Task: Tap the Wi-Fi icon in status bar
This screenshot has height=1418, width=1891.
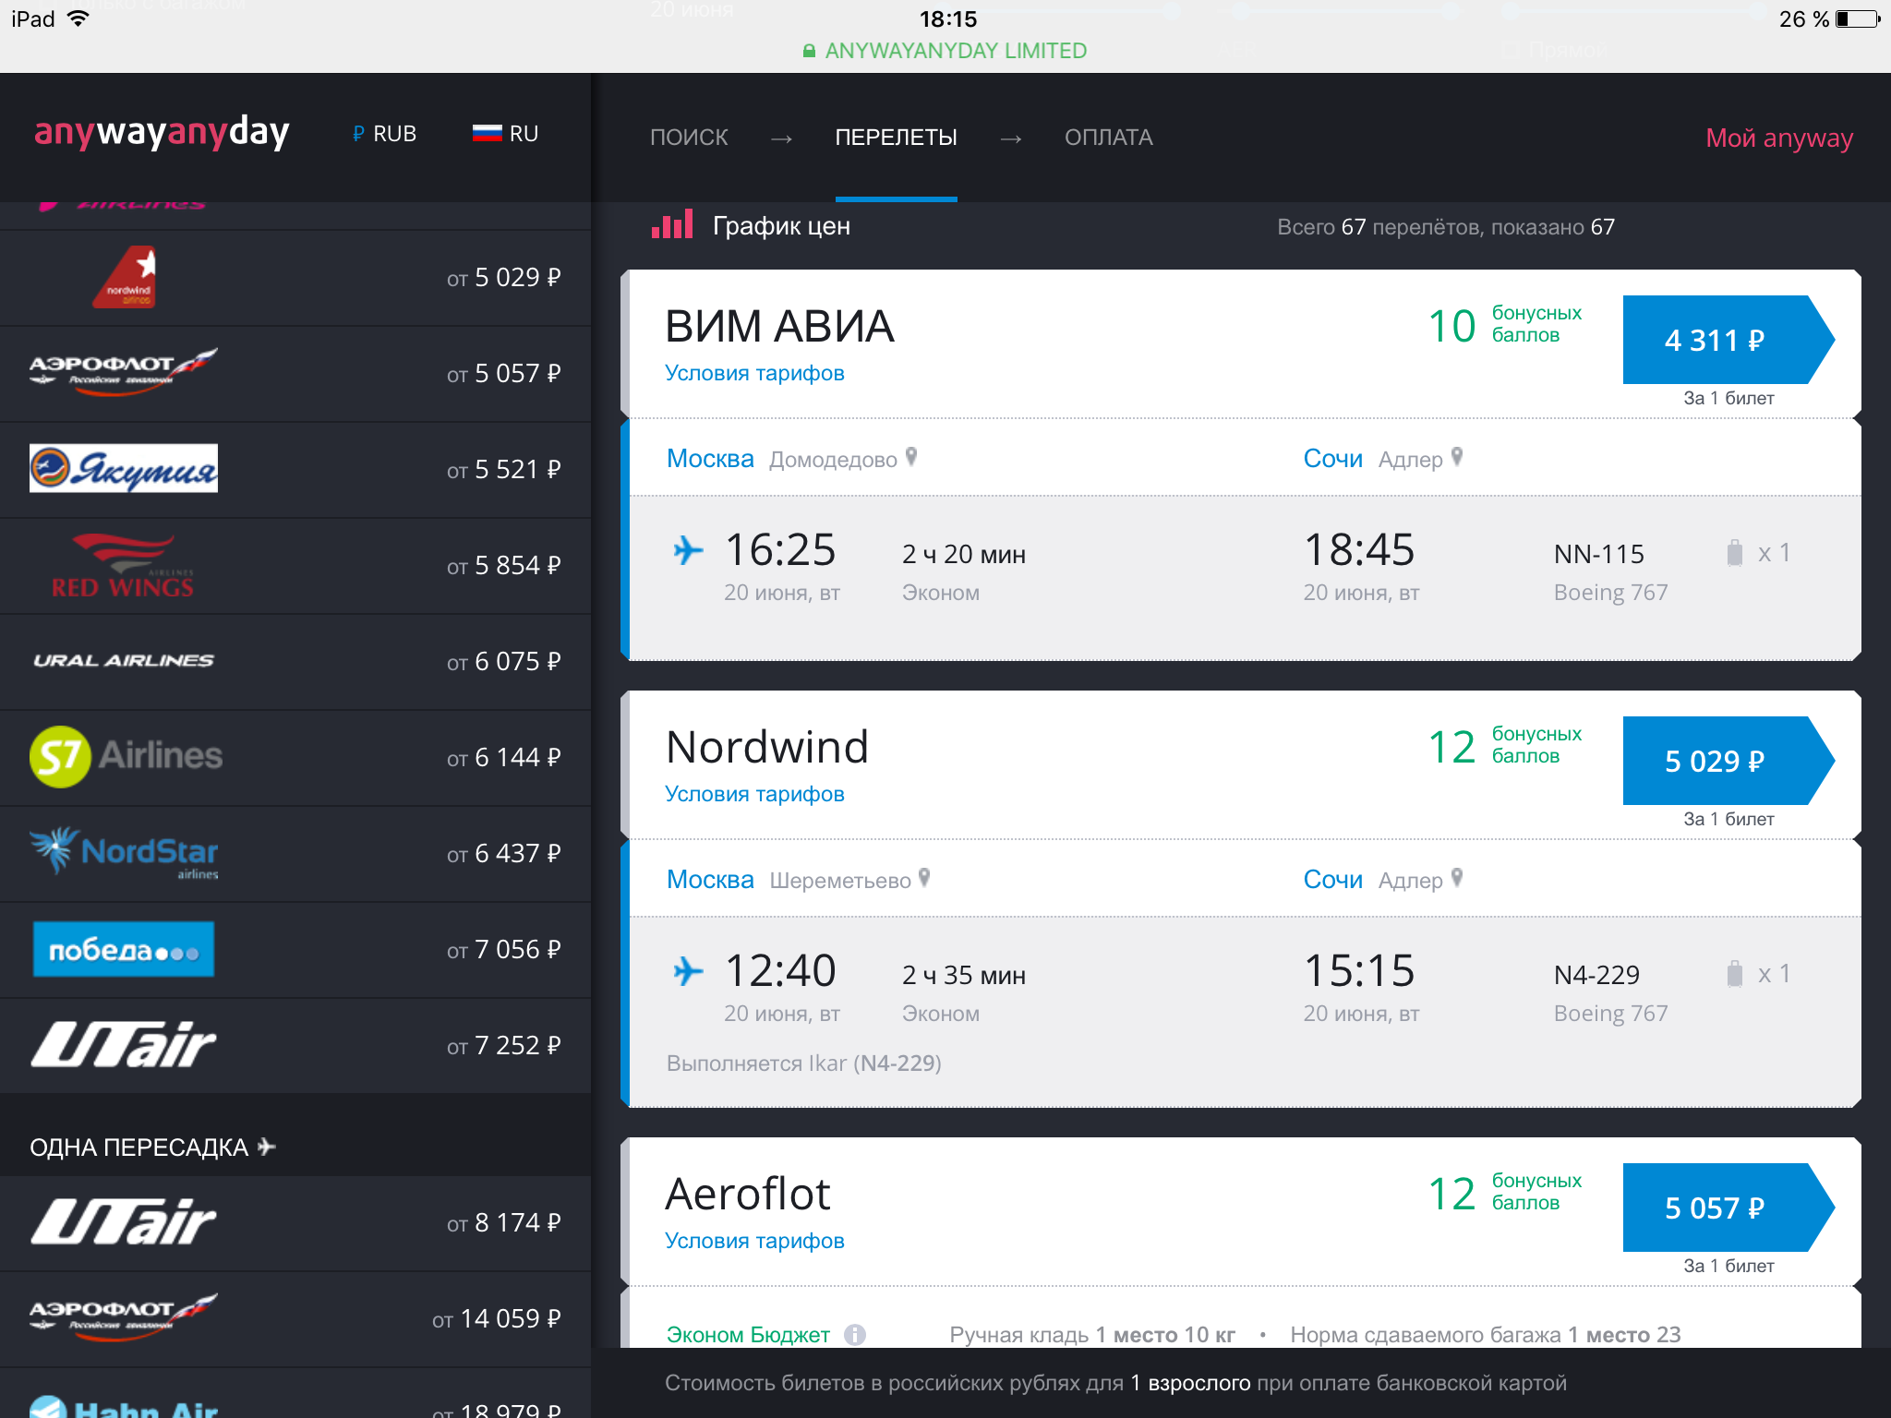Action: pos(78,18)
